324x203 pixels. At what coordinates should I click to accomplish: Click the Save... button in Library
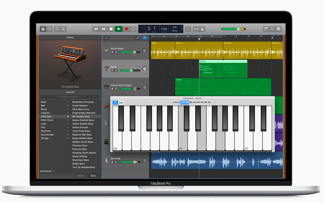(94, 176)
